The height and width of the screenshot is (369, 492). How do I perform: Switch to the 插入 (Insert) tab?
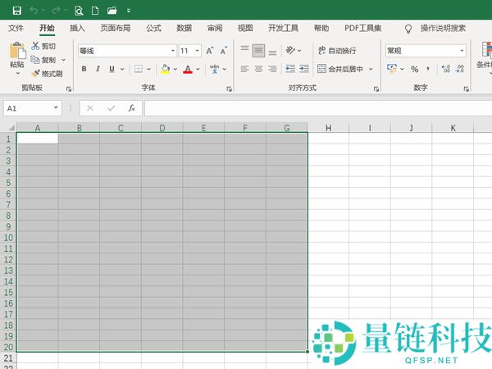[77, 28]
